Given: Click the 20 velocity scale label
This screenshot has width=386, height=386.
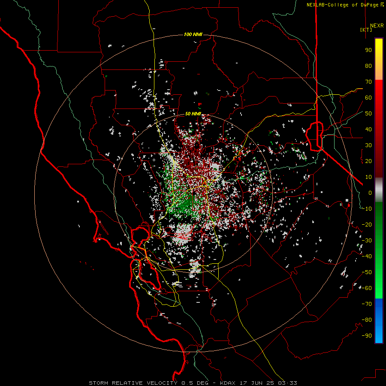Looking at the screenshot, I should 368,161.
